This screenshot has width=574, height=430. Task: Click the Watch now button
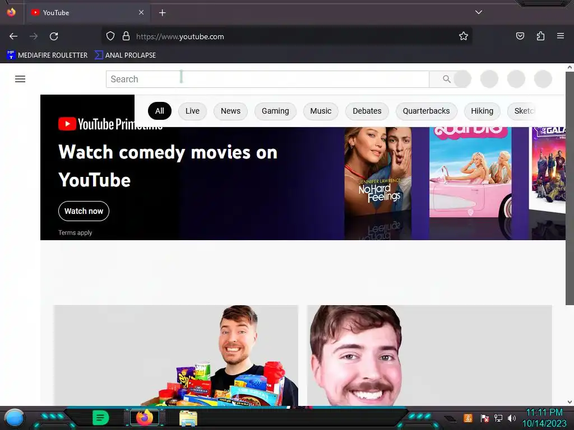84,211
